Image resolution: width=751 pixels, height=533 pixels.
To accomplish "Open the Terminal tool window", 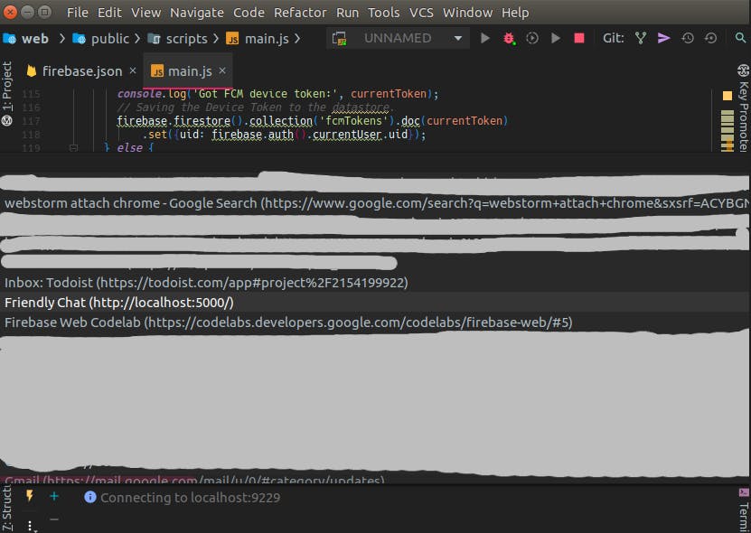I will [x=744, y=510].
